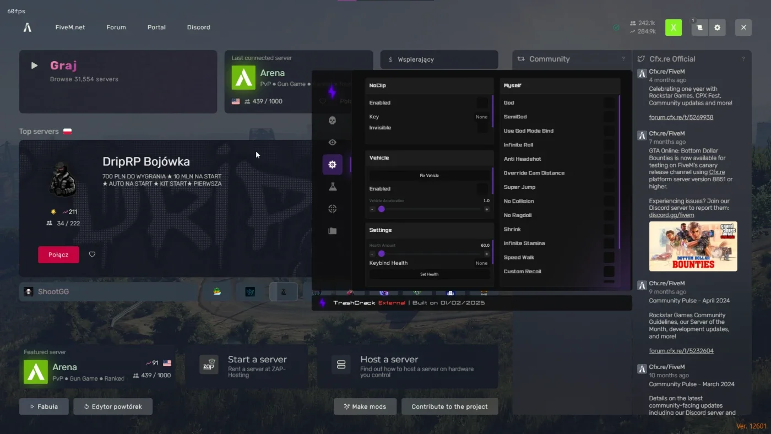Toggle No Collision checkbox

(x=609, y=201)
